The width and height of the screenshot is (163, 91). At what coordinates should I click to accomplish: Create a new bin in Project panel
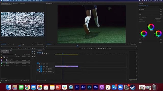click(25, 81)
